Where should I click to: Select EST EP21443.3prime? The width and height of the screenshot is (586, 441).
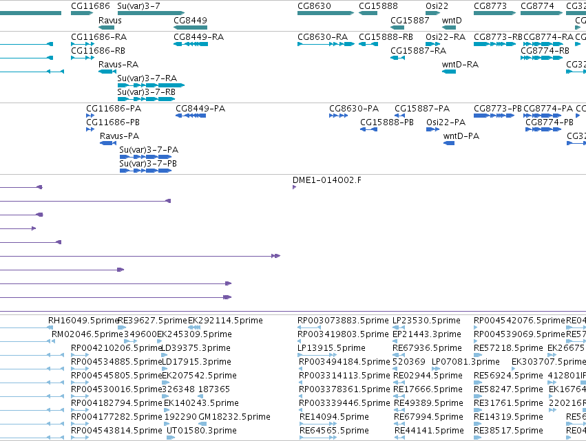pos(427,334)
